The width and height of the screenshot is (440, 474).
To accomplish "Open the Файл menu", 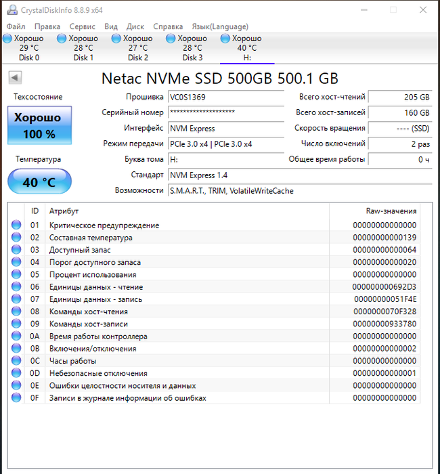I will pyautogui.click(x=16, y=26).
